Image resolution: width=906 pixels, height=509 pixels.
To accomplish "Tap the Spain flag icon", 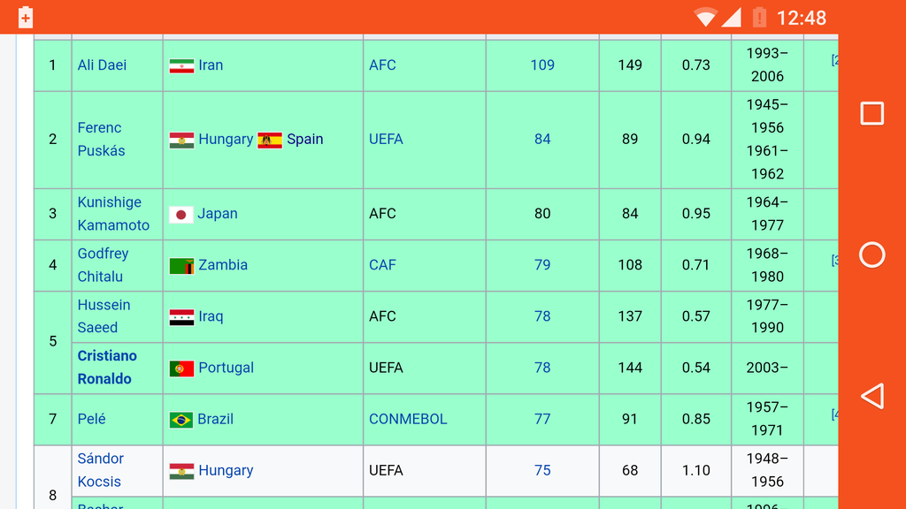I will click(x=270, y=141).
